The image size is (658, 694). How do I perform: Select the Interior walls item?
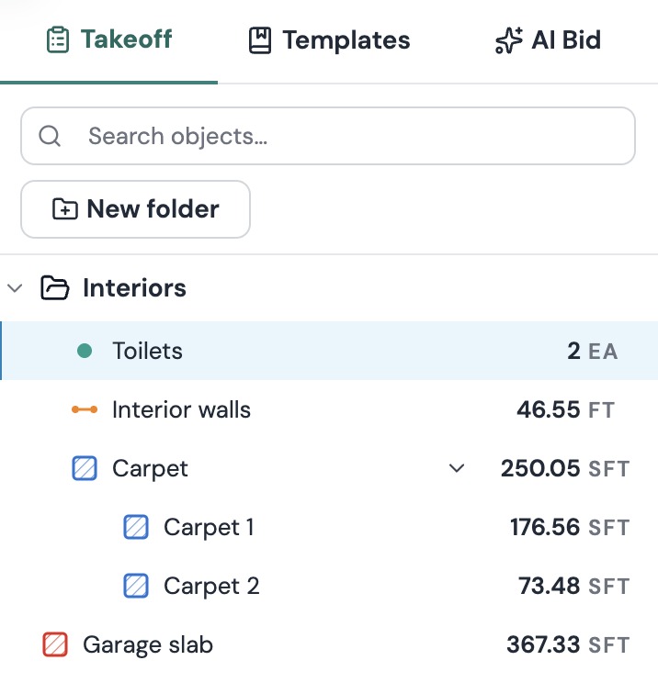click(x=329, y=409)
